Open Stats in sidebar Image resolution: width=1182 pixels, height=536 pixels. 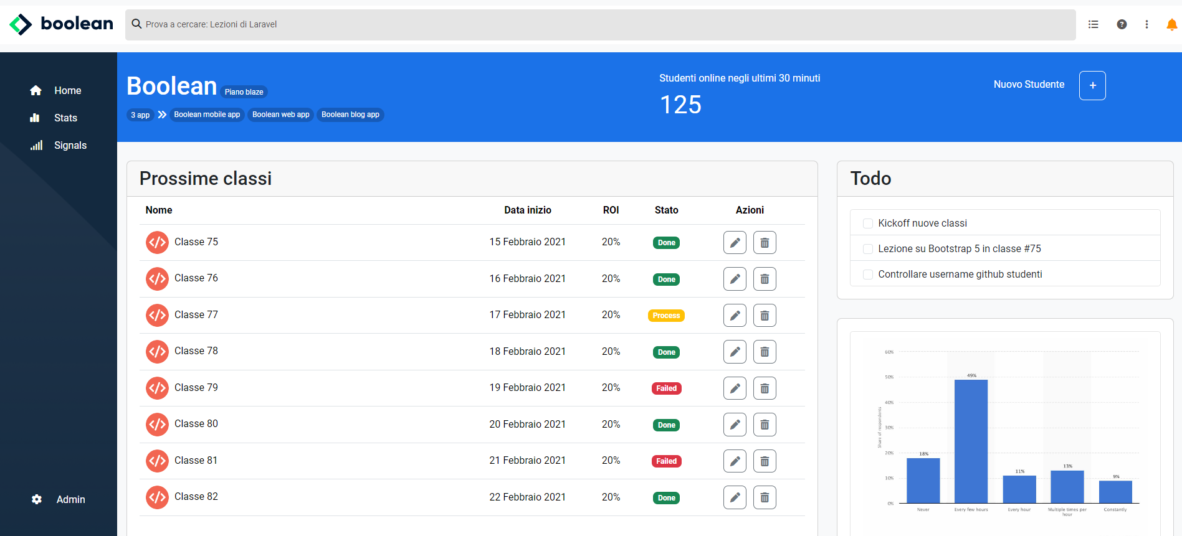tap(54, 118)
